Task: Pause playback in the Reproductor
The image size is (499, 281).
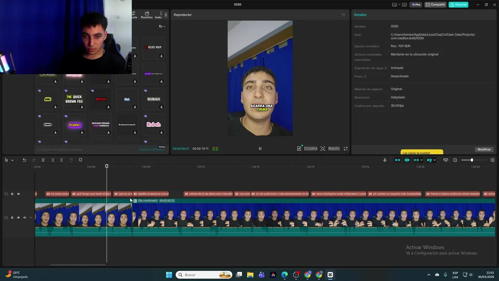Action: [260, 148]
